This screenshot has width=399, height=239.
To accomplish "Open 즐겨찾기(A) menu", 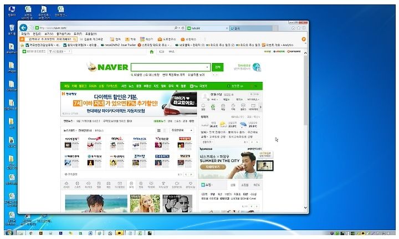I will pyautogui.click(x=63, y=34).
